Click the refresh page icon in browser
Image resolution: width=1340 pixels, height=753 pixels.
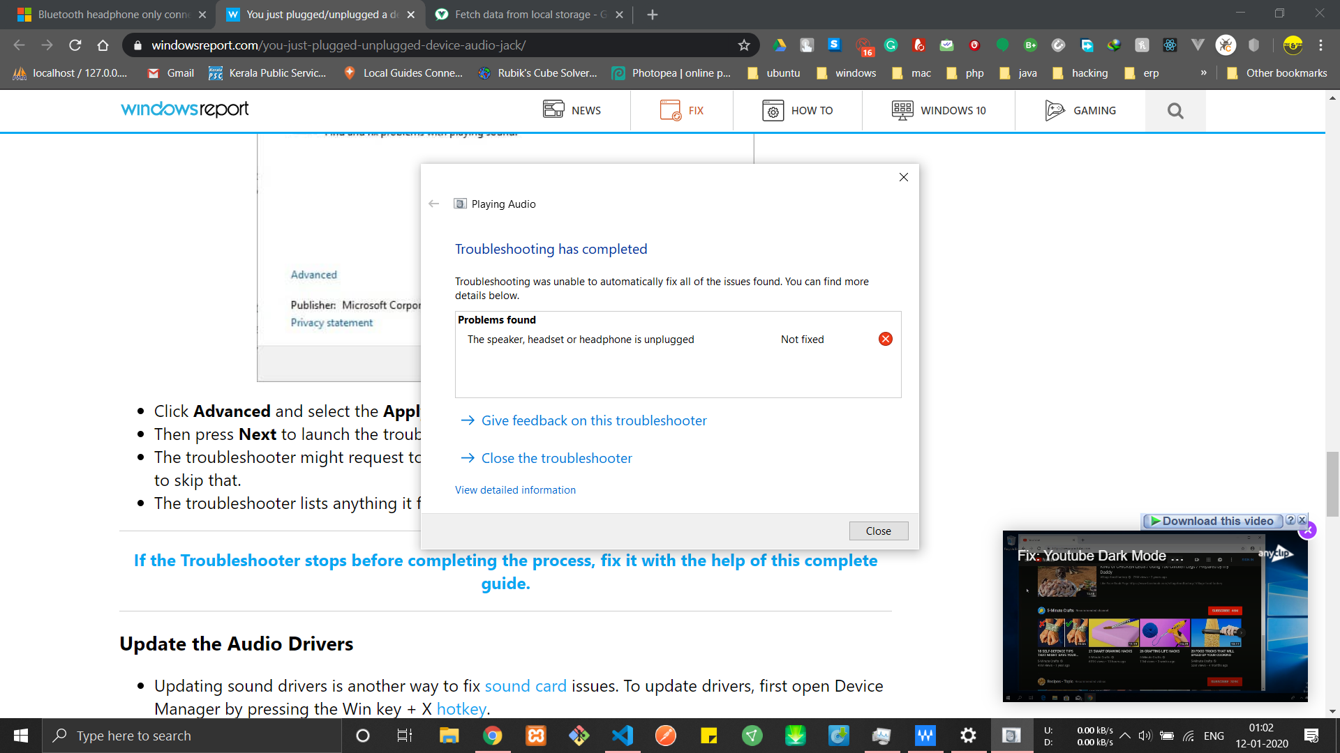[x=76, y=45]
